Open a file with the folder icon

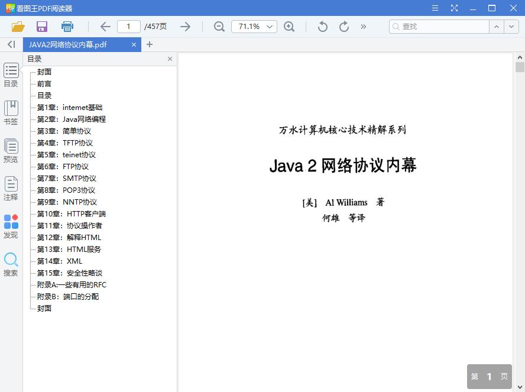click(x=18, y=27)
